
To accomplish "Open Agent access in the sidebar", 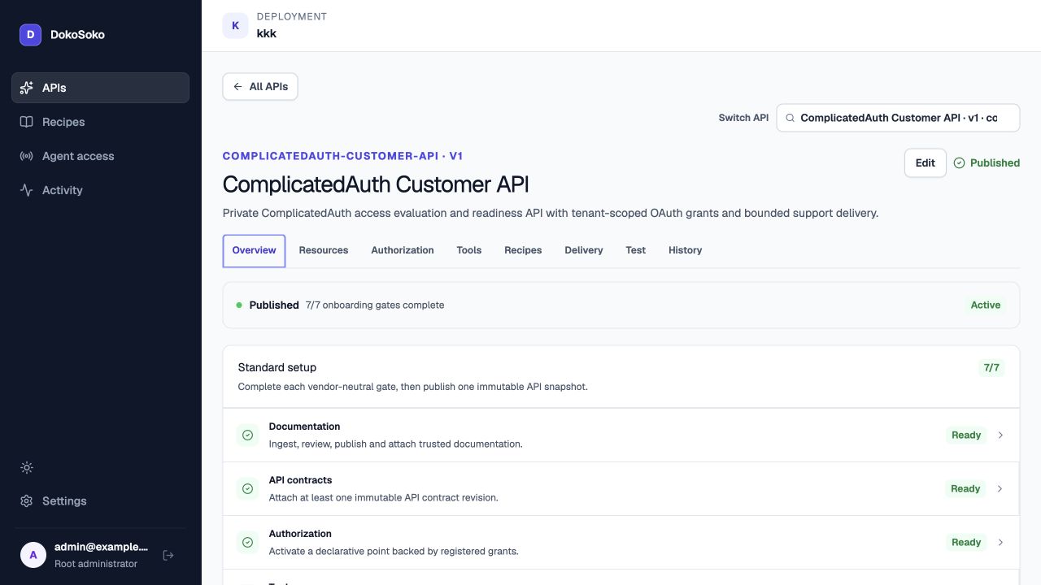I will tap(100, 156).
